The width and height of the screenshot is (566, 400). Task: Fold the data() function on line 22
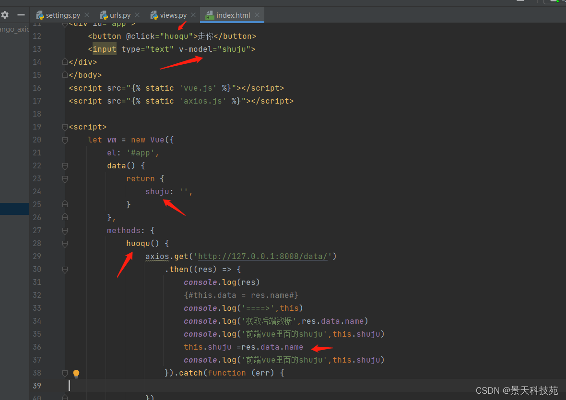click(x=65, y=166)
